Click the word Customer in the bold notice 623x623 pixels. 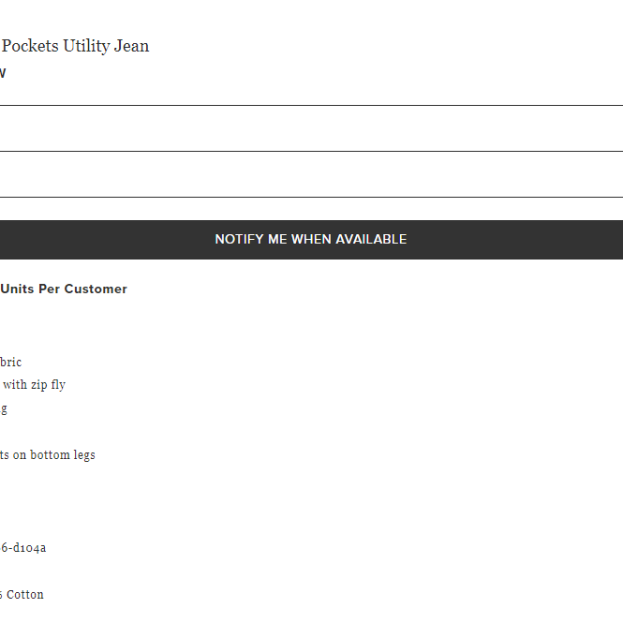[96, 289]
